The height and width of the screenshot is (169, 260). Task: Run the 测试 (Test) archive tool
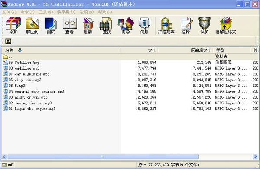click(x=51, y=26)
